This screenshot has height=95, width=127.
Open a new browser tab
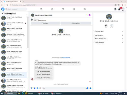pos(23,2)
